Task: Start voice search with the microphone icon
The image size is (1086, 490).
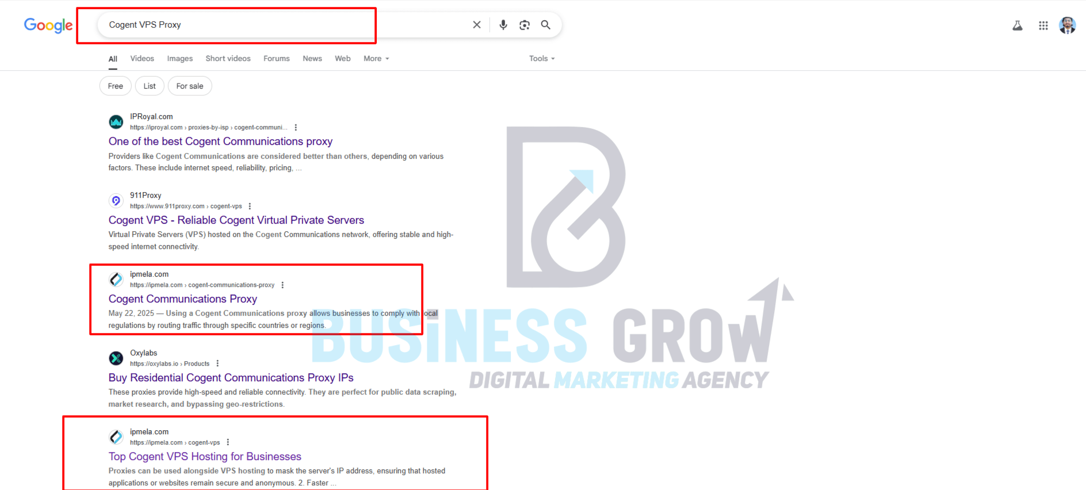Action: click(503, 25)
